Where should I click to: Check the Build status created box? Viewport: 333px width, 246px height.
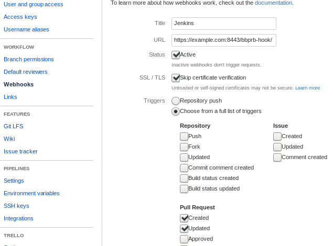[x=184, y=178]
